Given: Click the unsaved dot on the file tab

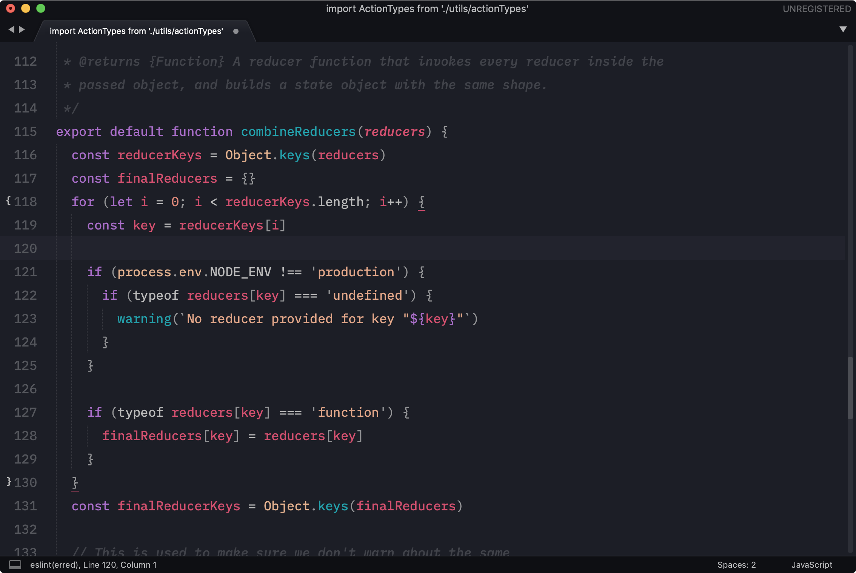Looking at the screenshot, I should tap(236, 31).
